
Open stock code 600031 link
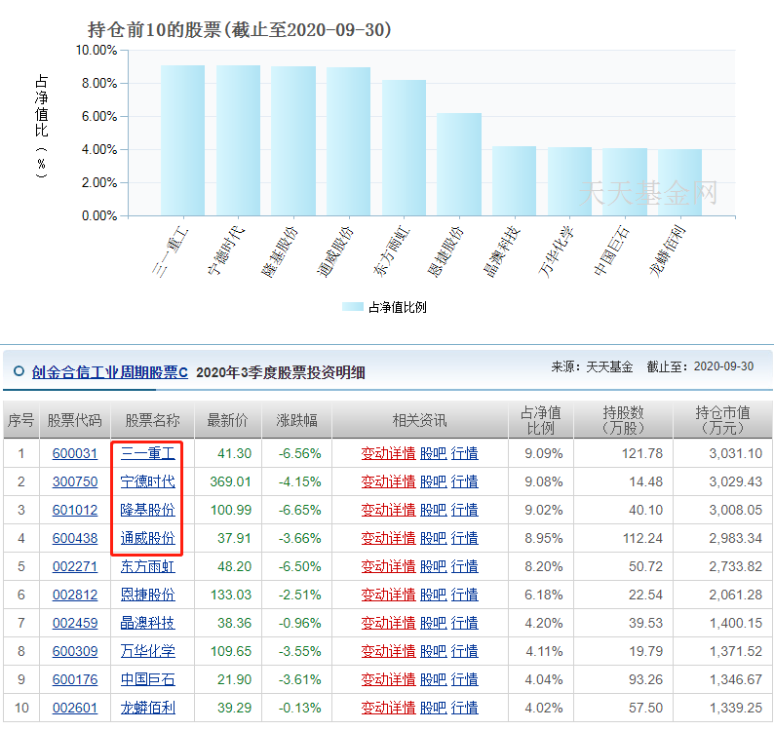pyautogui.click(x=75, y=453)
